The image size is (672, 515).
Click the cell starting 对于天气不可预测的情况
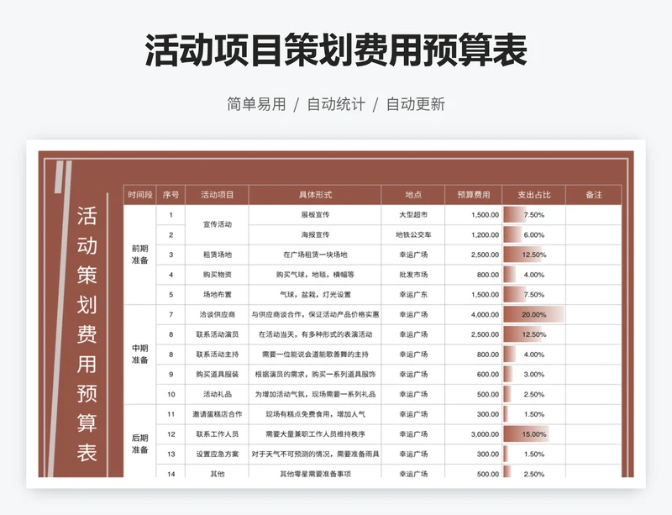click(315, 455)
